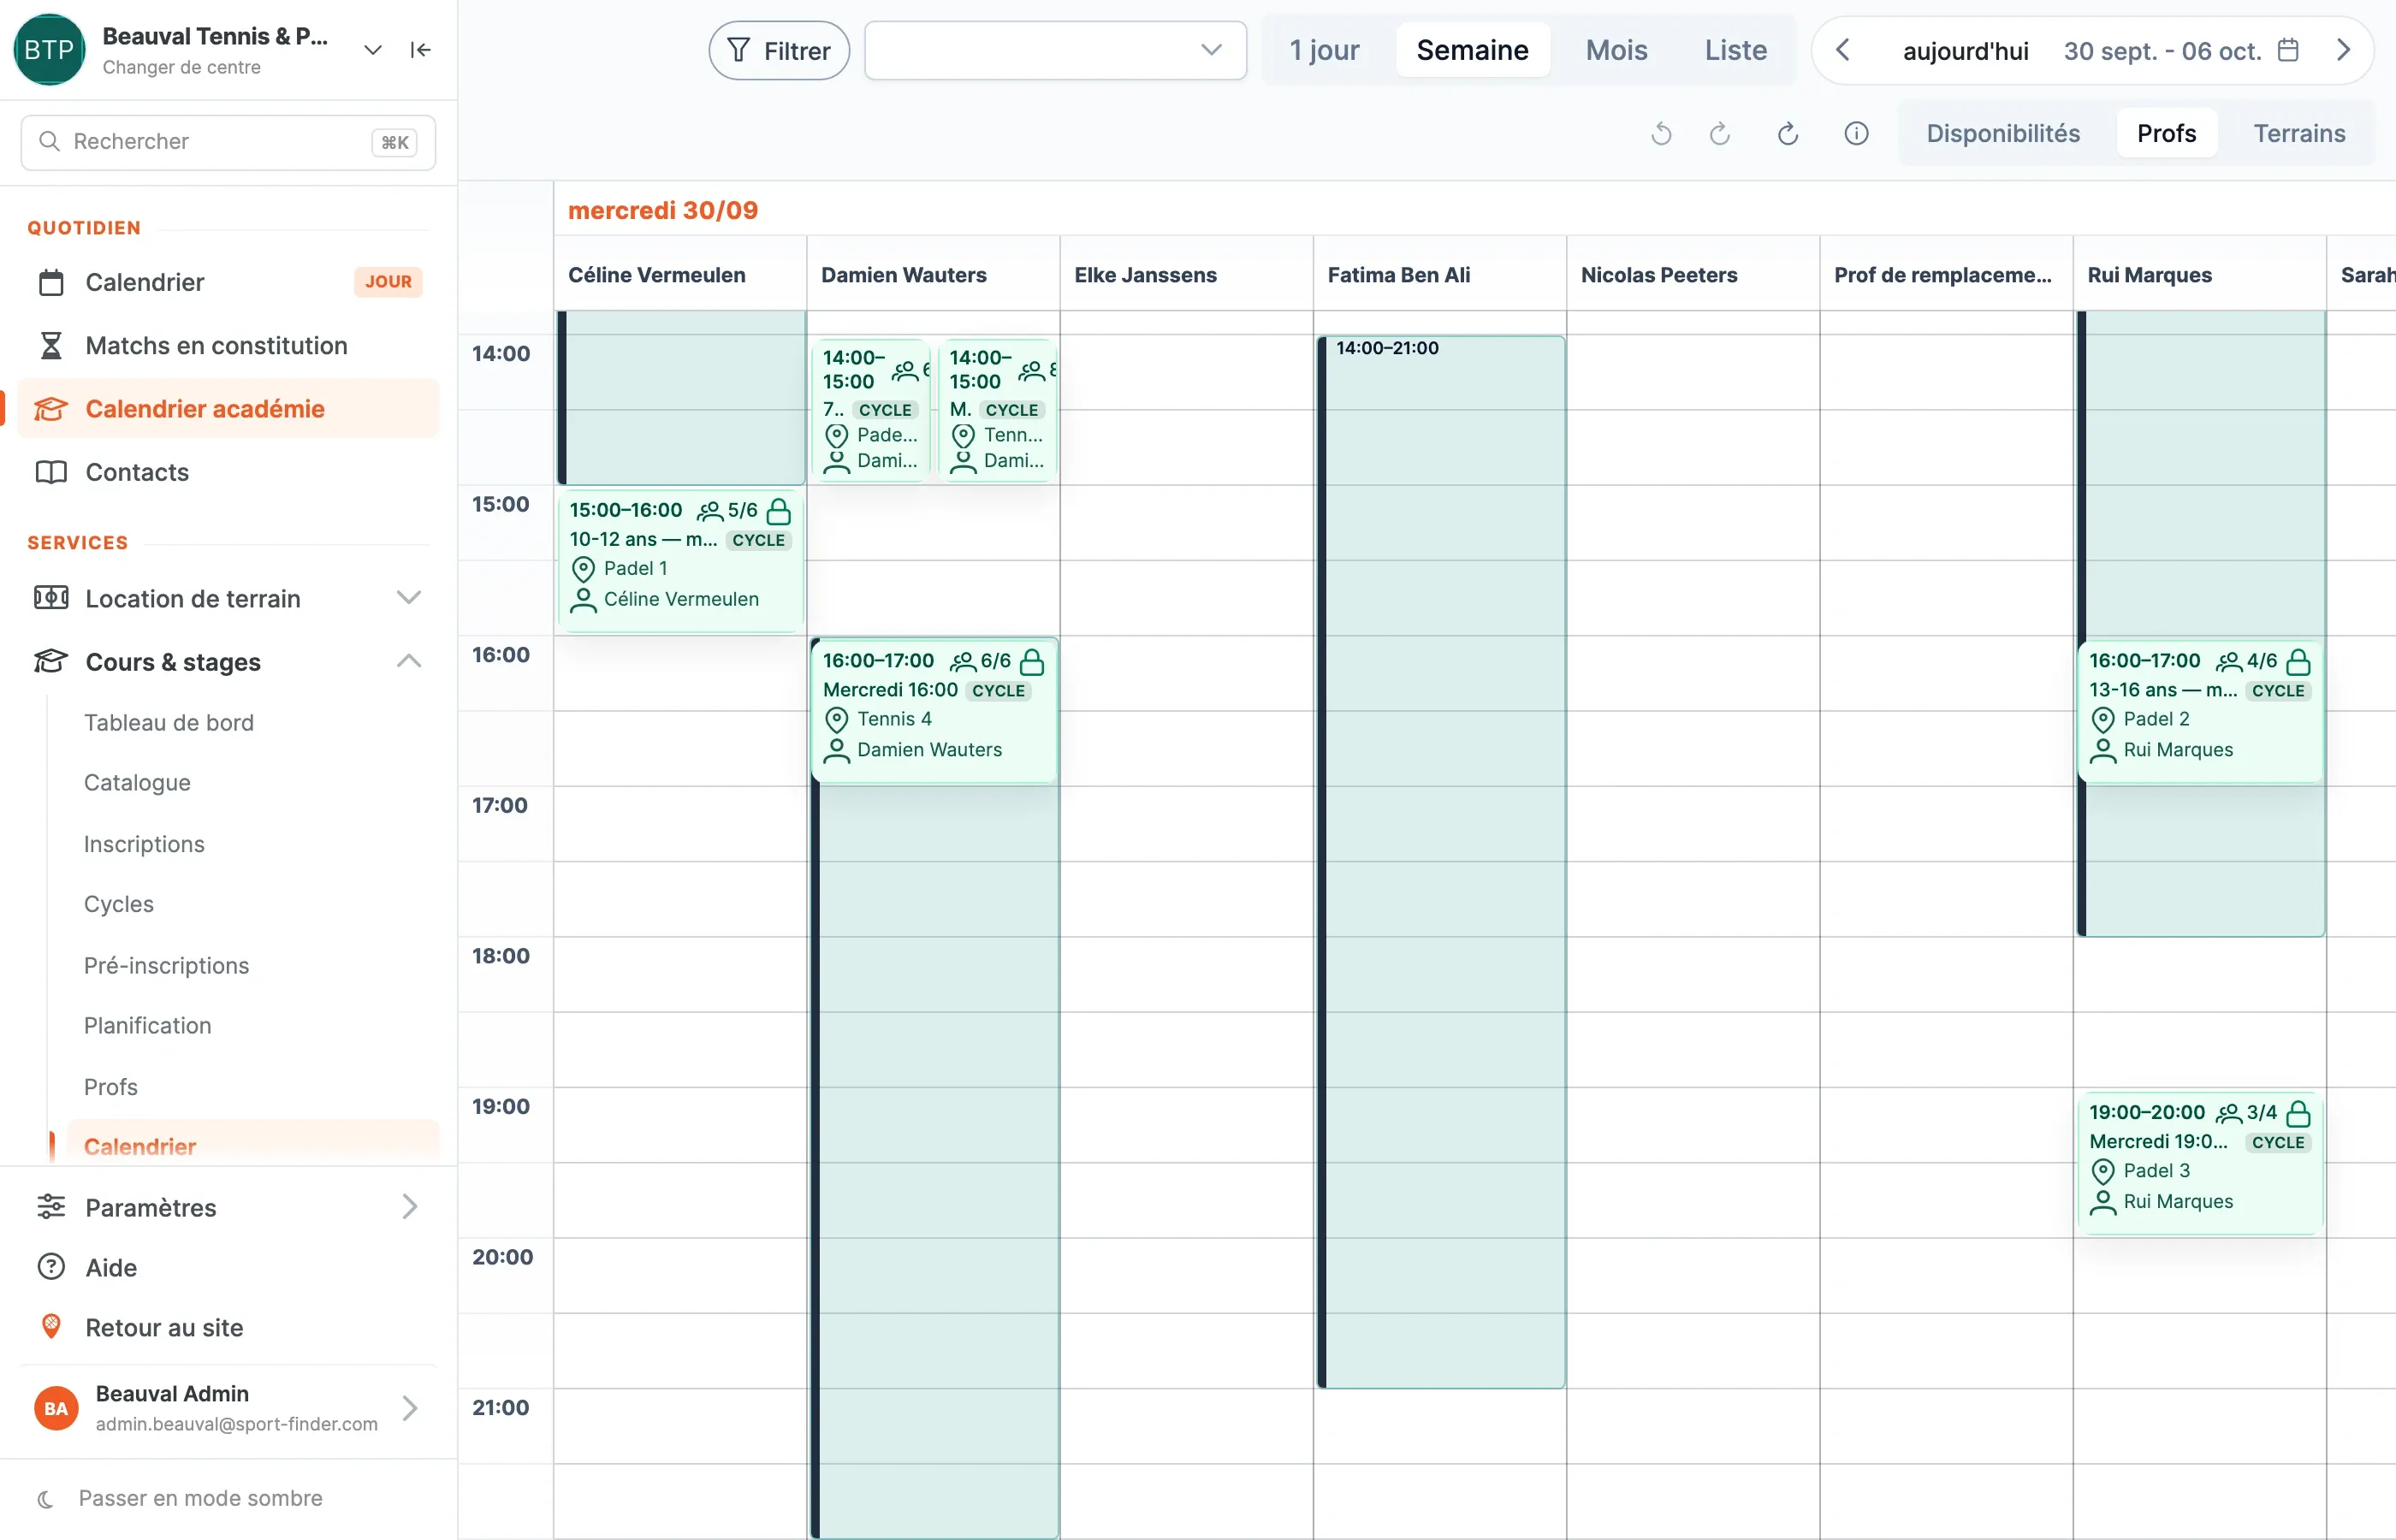Select the Disponibilités tab

coord(2002,134)
